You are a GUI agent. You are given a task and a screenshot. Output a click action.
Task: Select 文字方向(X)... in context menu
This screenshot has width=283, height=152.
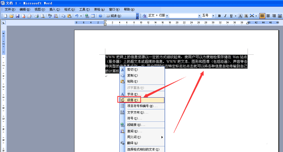tap(142, 112)
